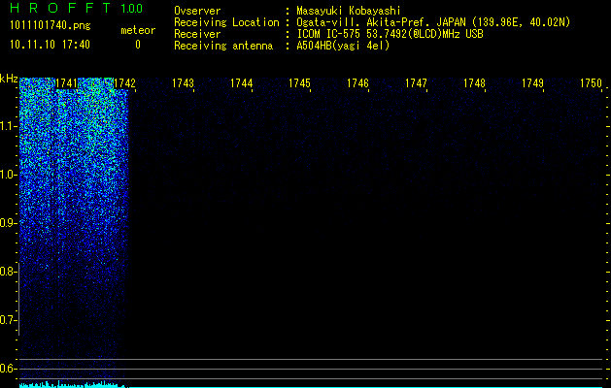Screen dimensions: 611x388
Task: Click the date stamp 10.11.10 17:40
Action: click(x=50, y=45)
